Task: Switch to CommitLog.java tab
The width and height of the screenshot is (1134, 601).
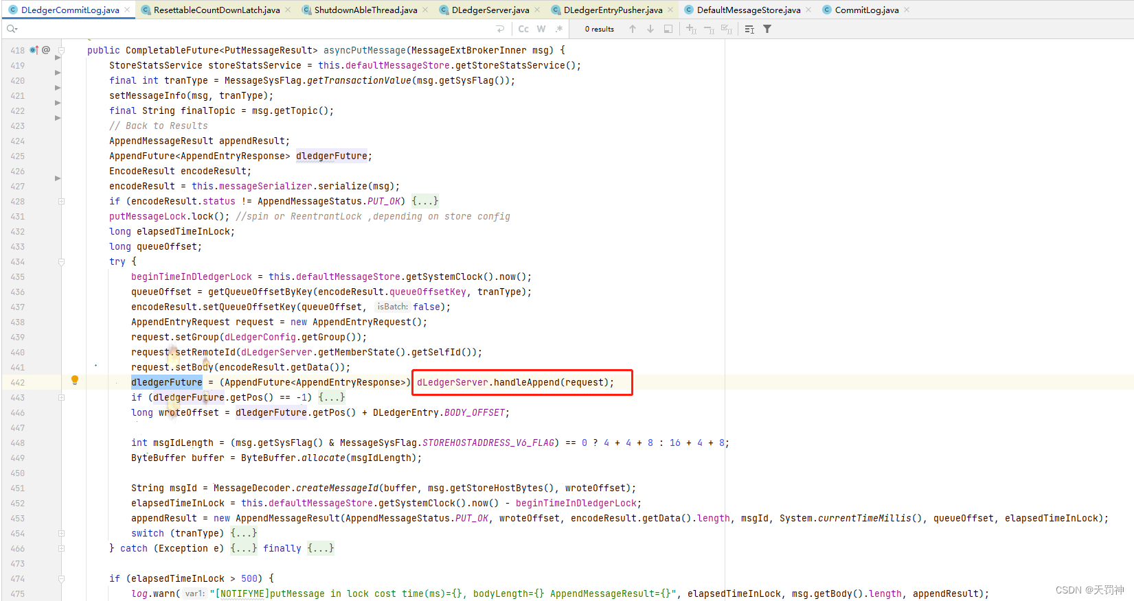Action: 867,10
